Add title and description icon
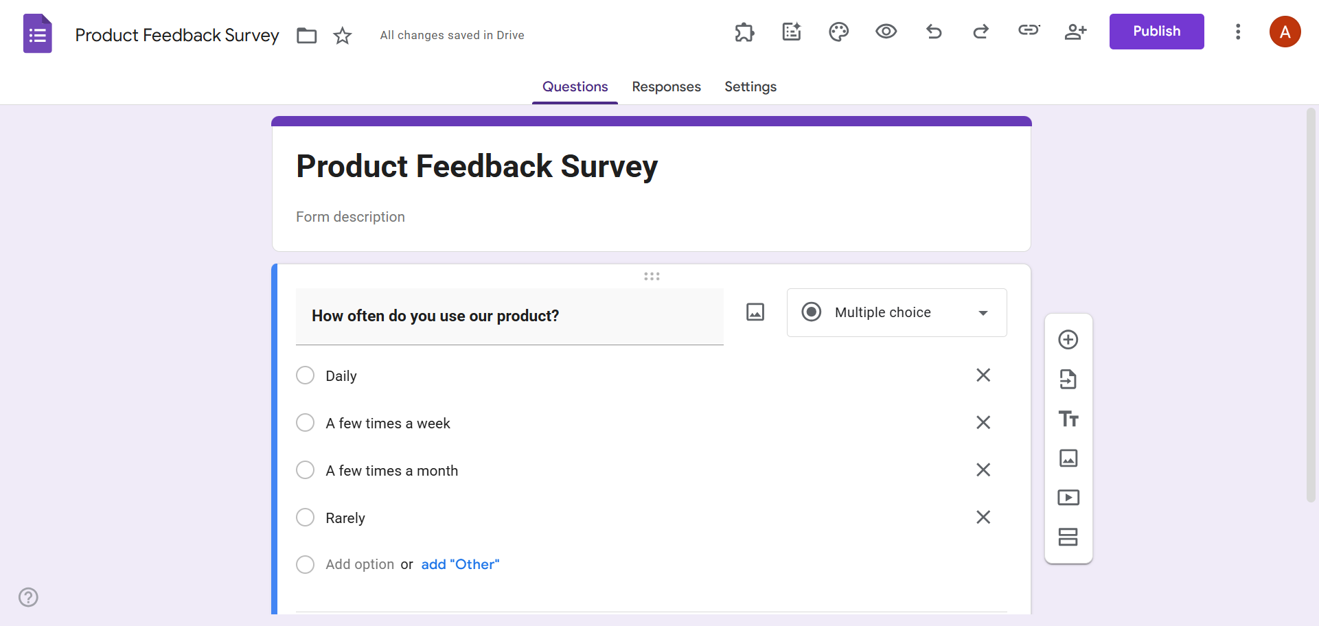 [x=1068, y=419]
